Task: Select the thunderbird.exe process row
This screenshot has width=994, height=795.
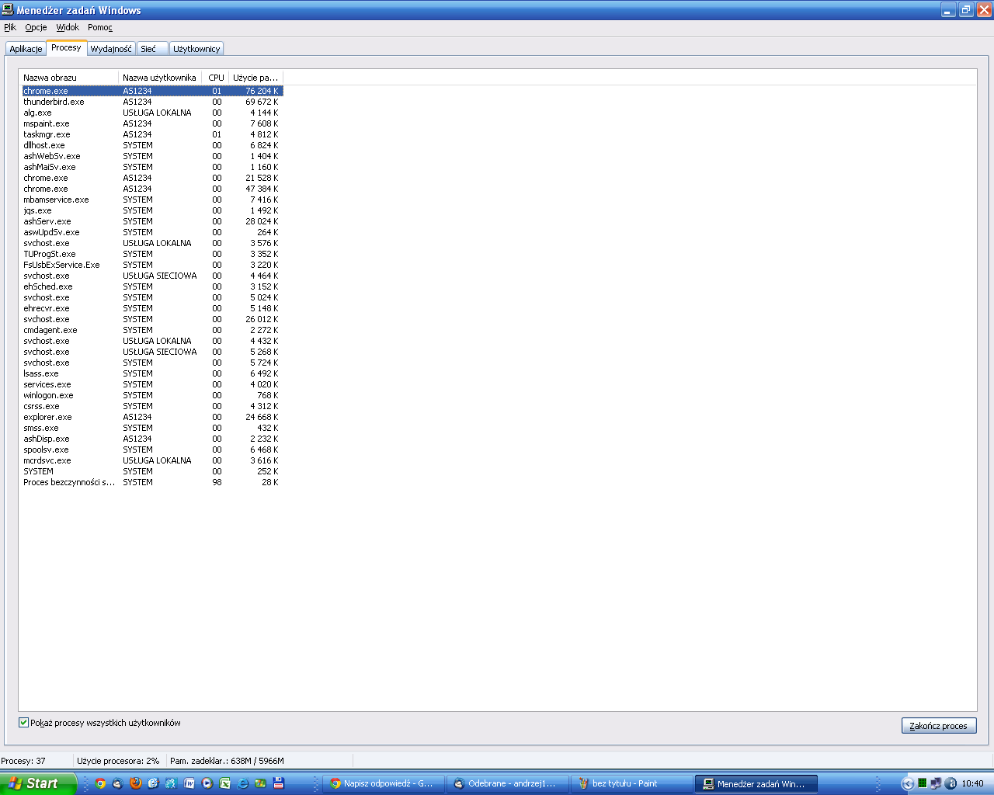Action: [152, 102]
